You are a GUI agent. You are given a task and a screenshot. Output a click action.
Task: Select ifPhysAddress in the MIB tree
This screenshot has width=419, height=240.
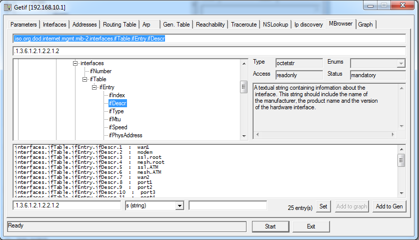pyautogui.click(x=125, y=135)
